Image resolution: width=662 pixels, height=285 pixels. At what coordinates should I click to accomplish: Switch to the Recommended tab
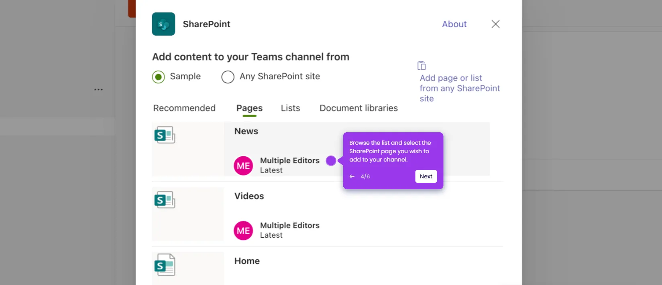pyautogui.click(x=184, y=108)
